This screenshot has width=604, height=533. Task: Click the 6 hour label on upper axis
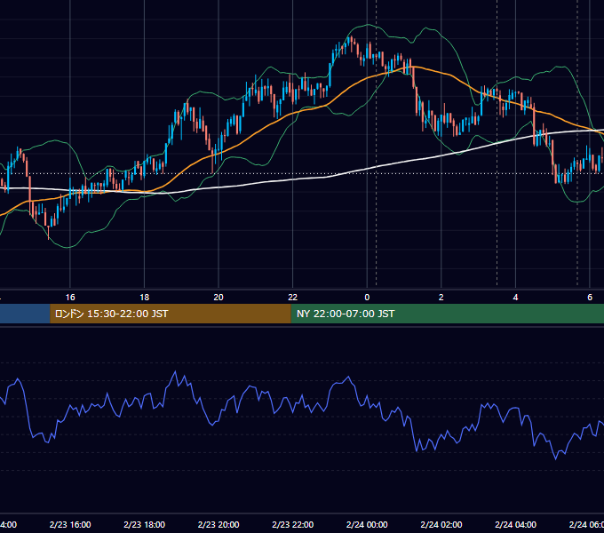pyautogui.click(x=590, y=297)
